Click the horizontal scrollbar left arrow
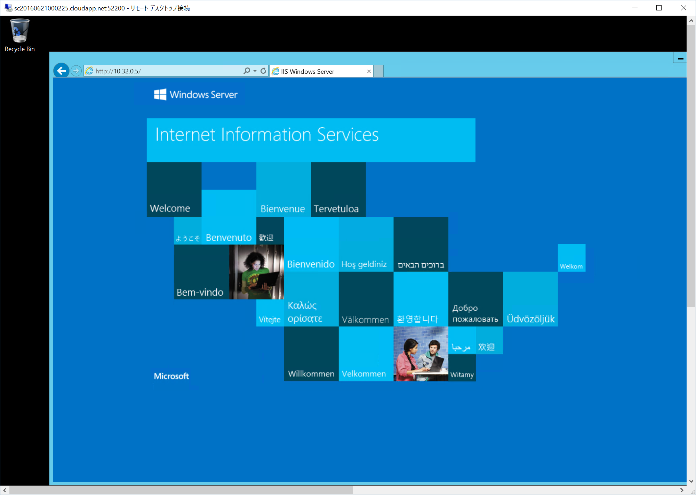The width and height of the screenshot is (696, 495). [x=5, y=490]
